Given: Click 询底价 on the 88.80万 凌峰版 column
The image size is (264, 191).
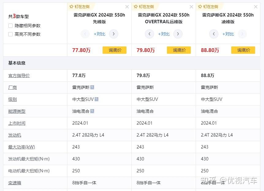Looking at the screenshot, I should [243, 50].
